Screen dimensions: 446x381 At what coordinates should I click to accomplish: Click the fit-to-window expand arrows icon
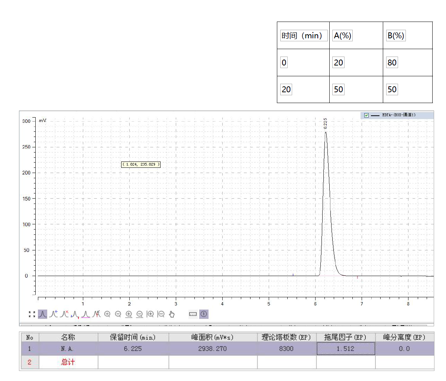(x=32, y=314)
